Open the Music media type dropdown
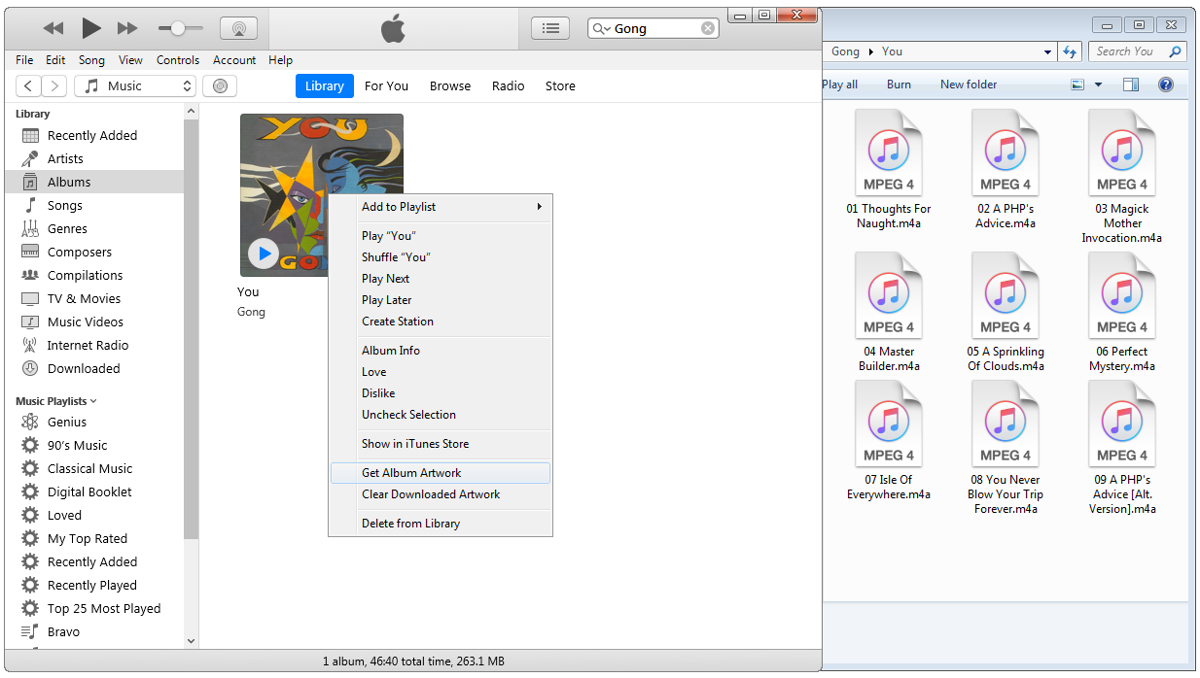The width and height of the screenshot is (1200, 678). click(x=135, y=85)
